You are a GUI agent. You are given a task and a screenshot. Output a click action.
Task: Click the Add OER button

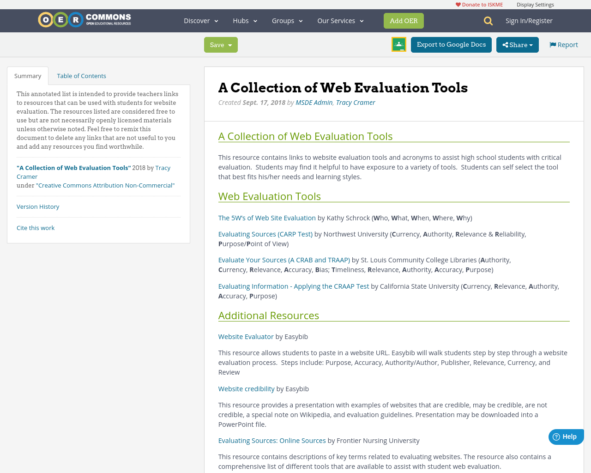404,20
